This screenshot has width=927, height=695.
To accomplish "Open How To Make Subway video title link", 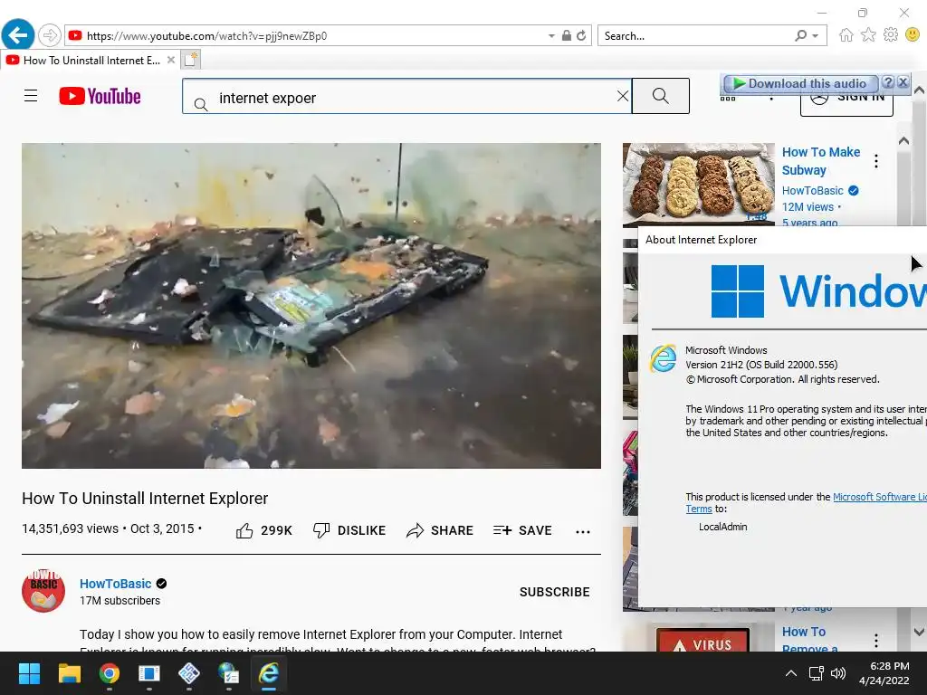I will pyautogui.click(x=820, y=161).
